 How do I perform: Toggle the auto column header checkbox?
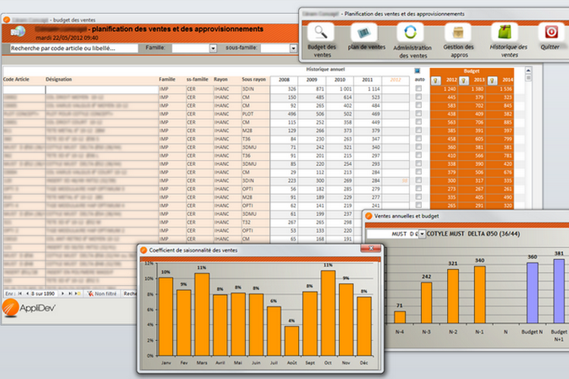pyautogui.click(x=417, y=71)
